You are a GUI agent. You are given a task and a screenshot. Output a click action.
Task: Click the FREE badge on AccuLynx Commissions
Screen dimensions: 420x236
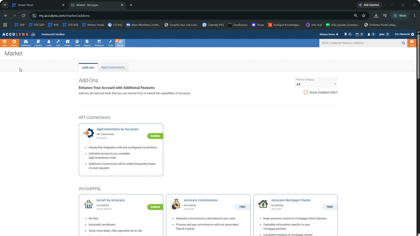point(242,207)
